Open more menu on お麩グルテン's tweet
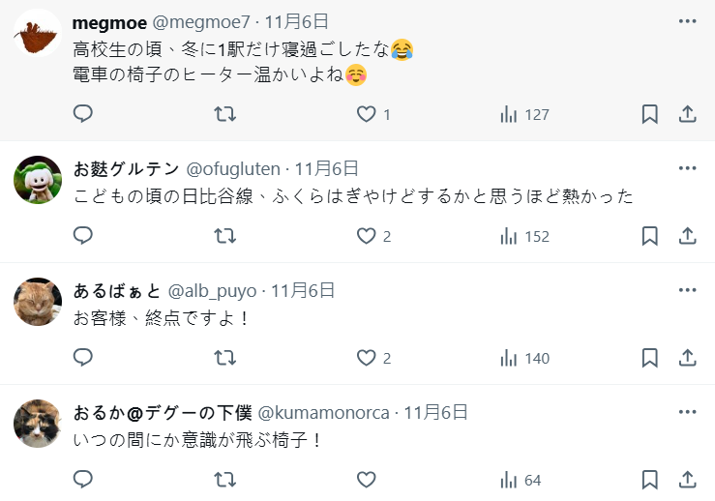The image size is (715, 501). tap(688, 167)
